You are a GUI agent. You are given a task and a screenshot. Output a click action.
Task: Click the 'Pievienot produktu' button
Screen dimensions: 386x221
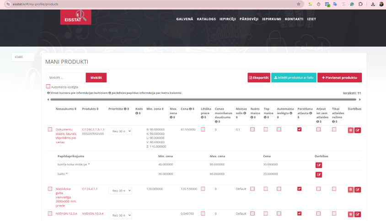click(339, 78)
